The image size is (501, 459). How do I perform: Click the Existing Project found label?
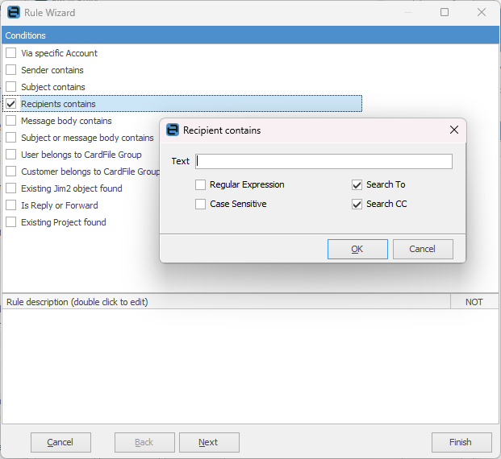[x=63, y=222]
